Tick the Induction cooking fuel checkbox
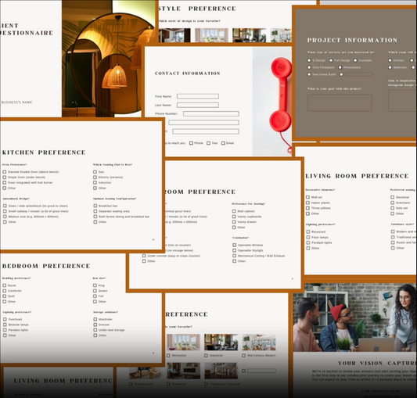This screenshot has height=398, width=417. (95, 183)
